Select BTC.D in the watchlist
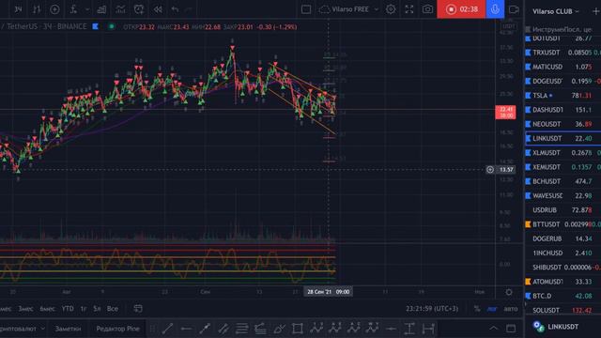This screenshot has height=338, width=601. click(562, 296)
